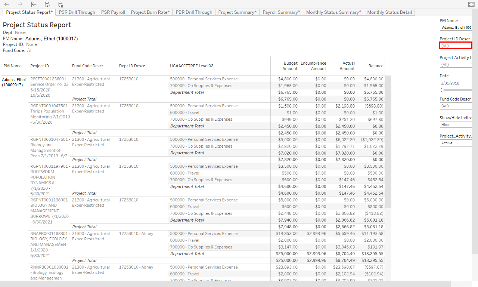Open the Fund Code Descr filter dropdown
Image resolution: width=478 pixels, height=287 pixels.
point(456,106)
